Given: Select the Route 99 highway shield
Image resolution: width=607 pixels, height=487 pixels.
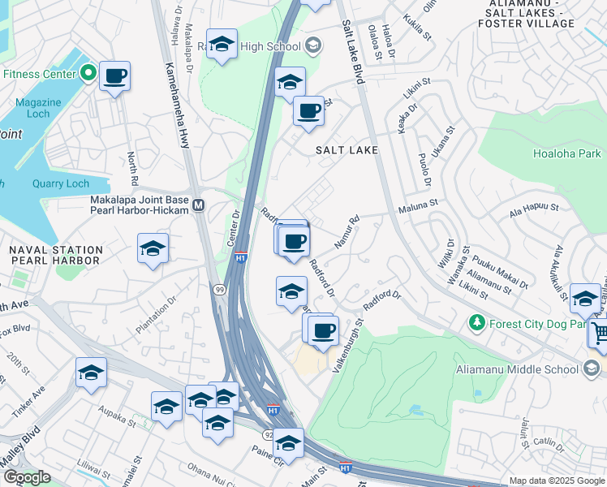Looking at the screenshot, I should tap(219, 290).
